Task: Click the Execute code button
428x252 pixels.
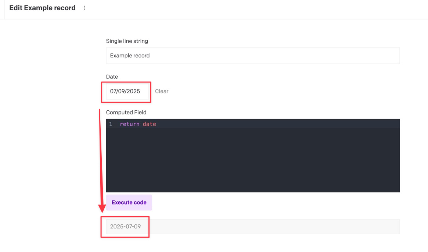Action: 129,203
